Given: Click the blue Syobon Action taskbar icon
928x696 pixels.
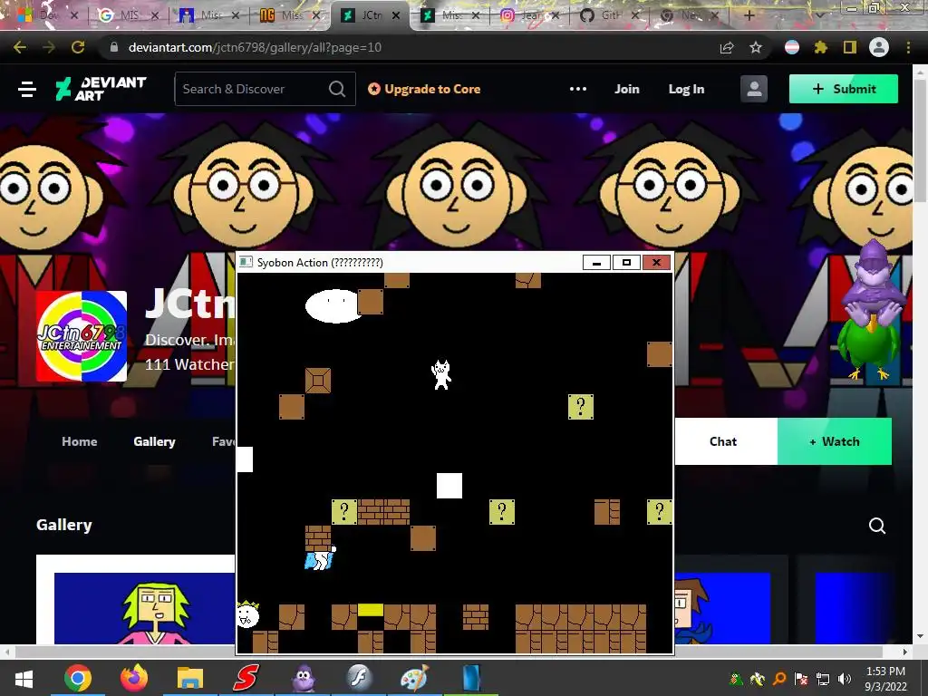Looking at the screenshot, I should tap(471, 678).
